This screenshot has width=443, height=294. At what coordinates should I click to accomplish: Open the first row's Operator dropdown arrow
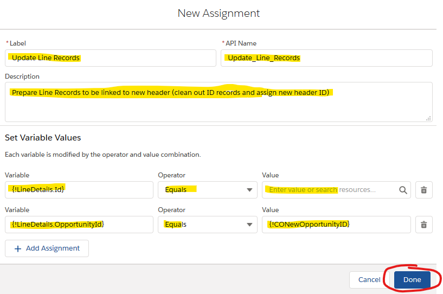coord(249,190)
